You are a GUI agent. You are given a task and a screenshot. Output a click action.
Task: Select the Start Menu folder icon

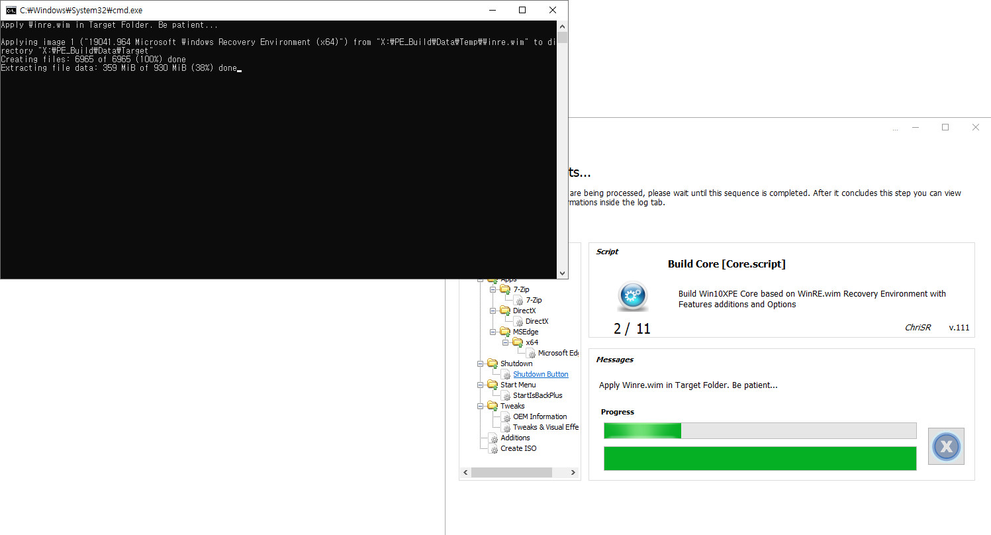493,385
